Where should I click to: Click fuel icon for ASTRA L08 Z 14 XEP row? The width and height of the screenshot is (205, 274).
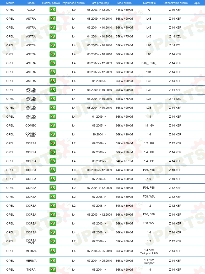pos(53,54)
